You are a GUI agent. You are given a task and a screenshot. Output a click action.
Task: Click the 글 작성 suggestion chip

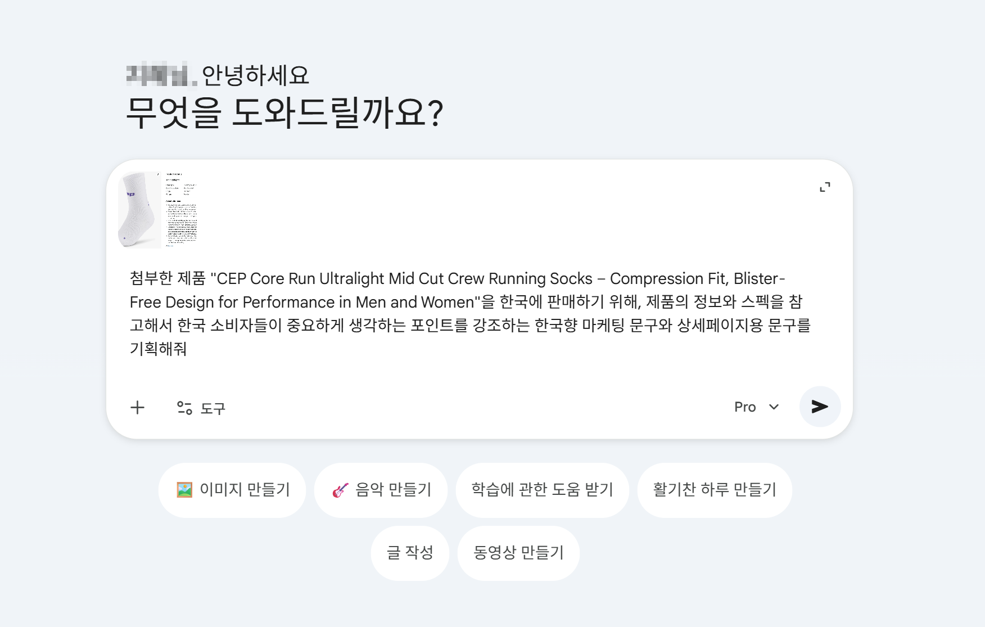pos(409,553)
